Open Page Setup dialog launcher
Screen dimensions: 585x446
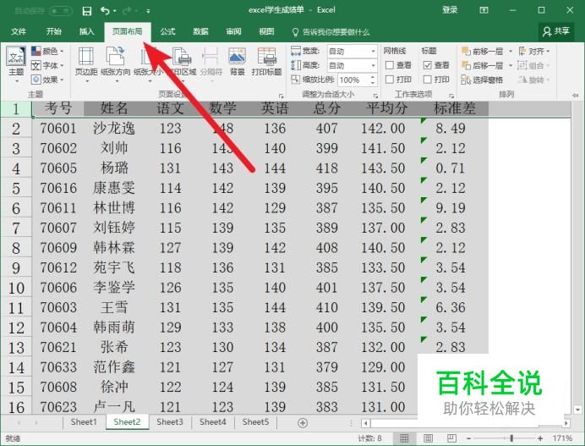pos(281,96)
